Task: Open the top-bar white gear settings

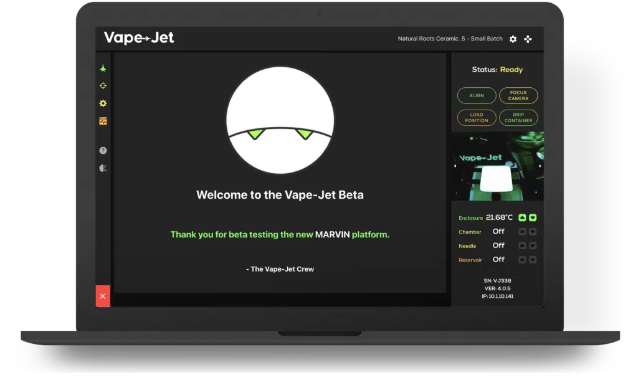Action: (513, 39)
